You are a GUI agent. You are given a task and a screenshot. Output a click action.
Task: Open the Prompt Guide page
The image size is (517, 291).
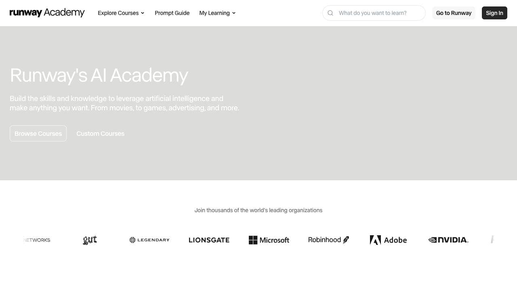pos(172,13)
